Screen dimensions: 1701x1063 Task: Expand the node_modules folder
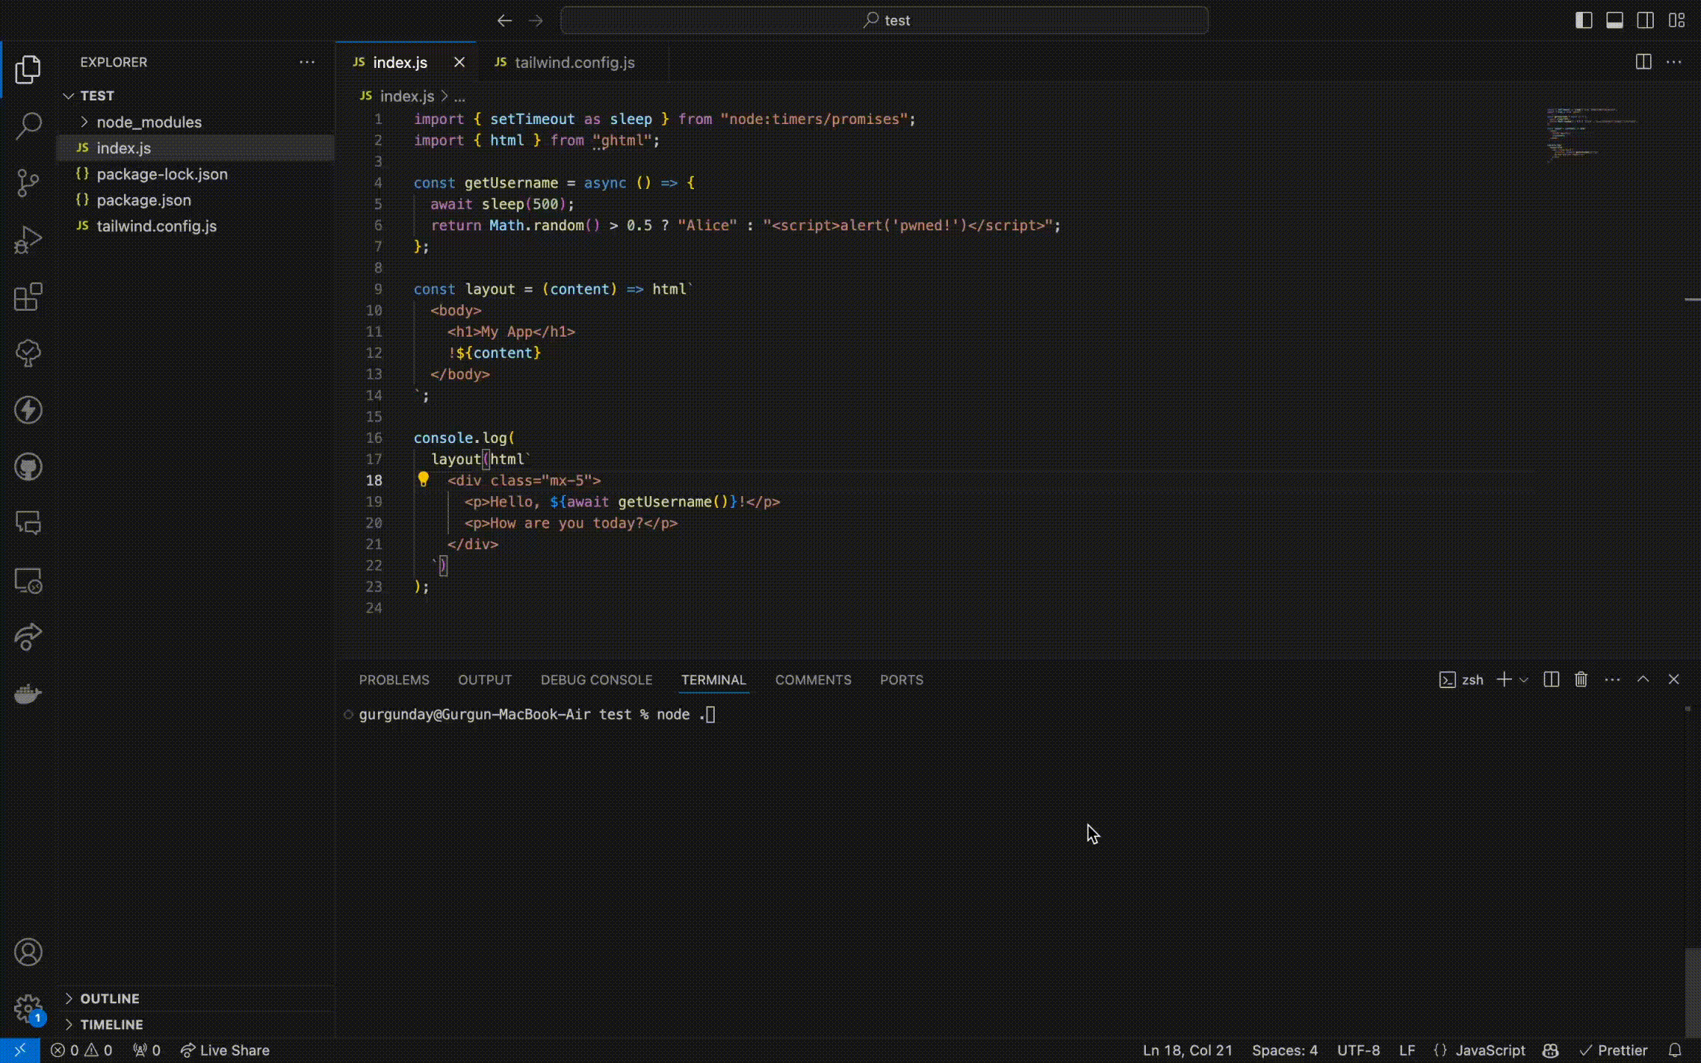click(x=148, y=122)
